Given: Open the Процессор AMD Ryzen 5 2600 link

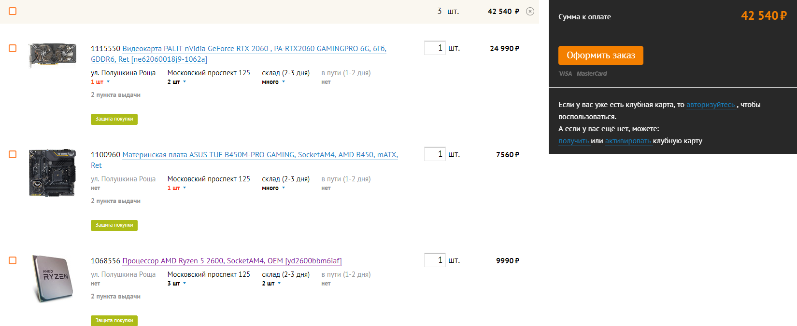Looking at the screenshot, I should click(232, 261).
